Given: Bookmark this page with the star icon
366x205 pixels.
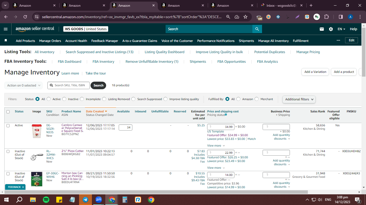Looking at the screenshot, I should [x=245, y=17].
